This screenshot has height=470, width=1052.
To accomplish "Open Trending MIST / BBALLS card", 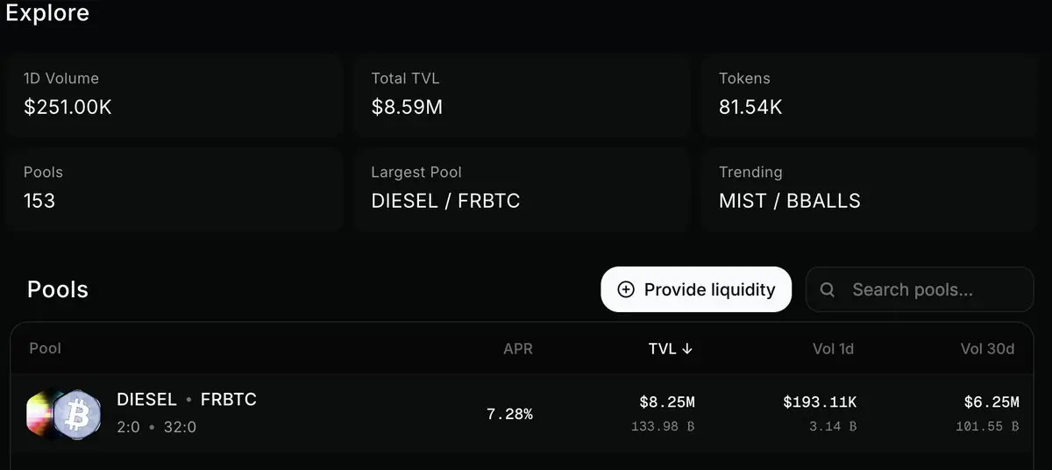I will [x=869, y=189].
